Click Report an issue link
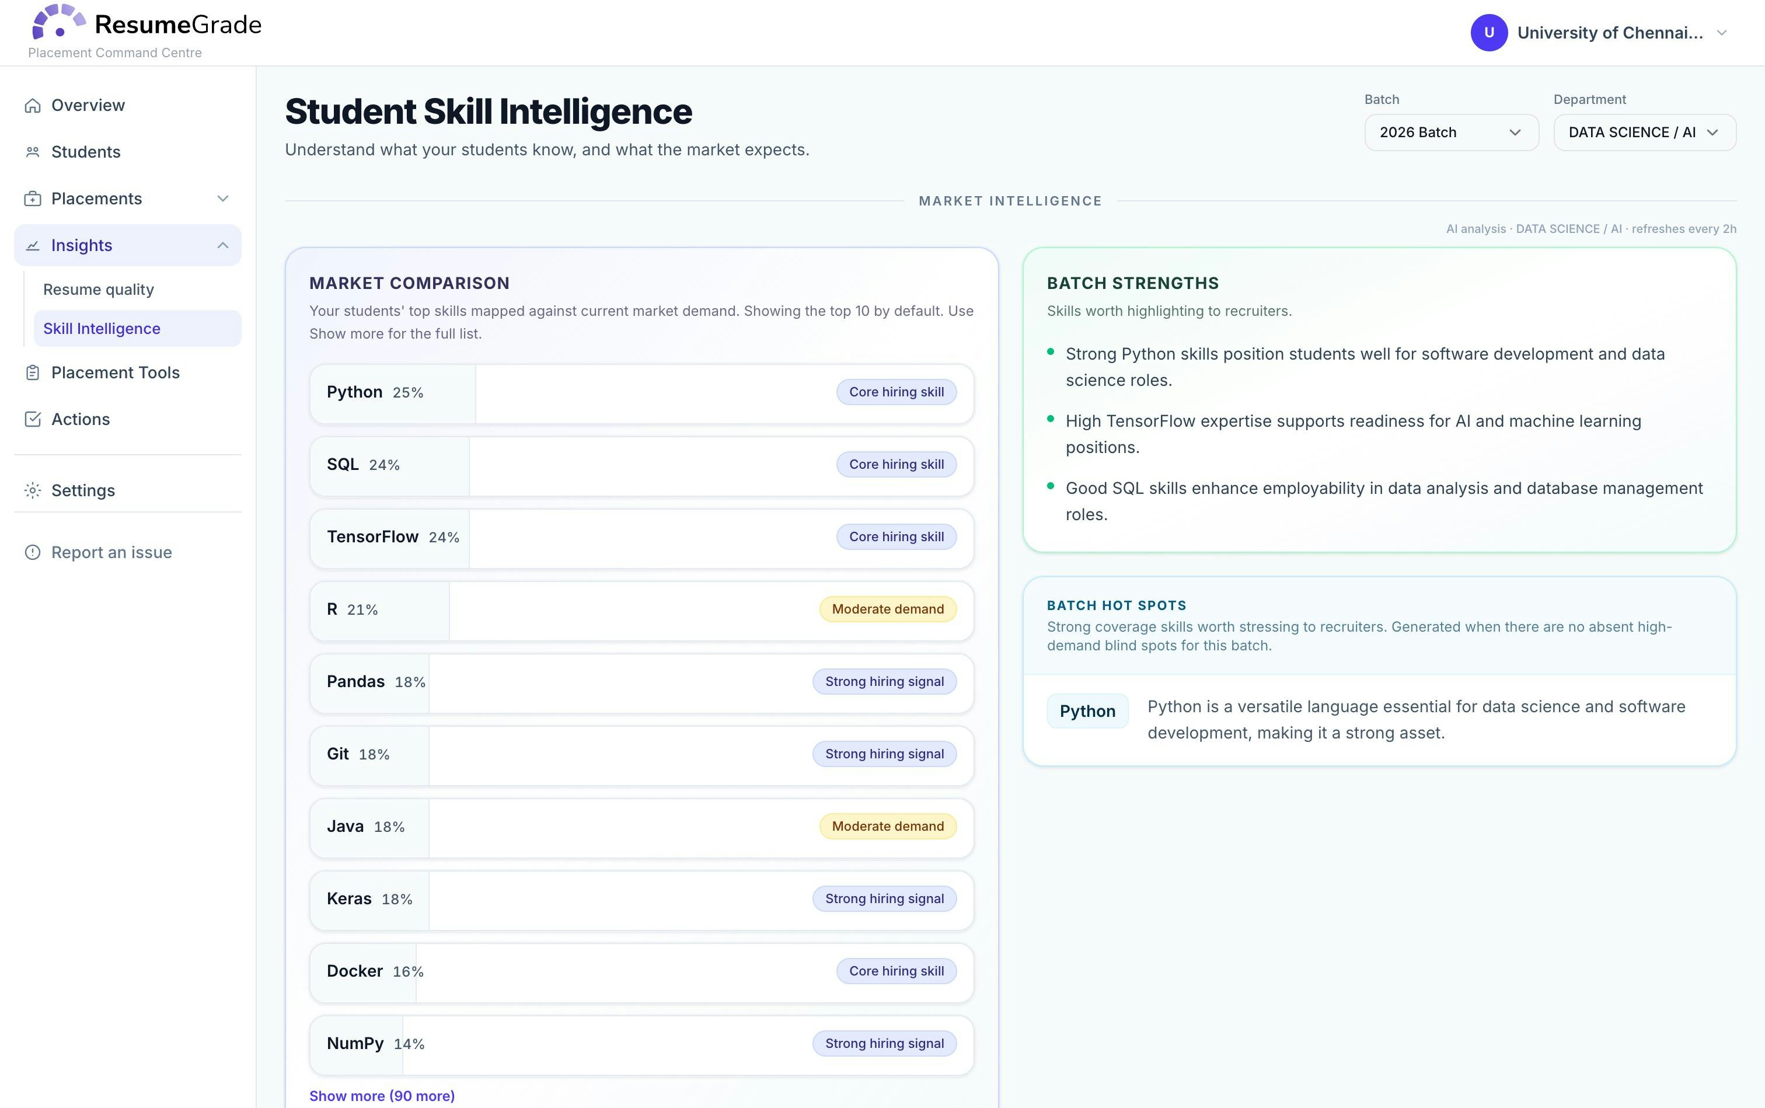1765x1108 pixels. pyautogui.click(x=127, y=552)
